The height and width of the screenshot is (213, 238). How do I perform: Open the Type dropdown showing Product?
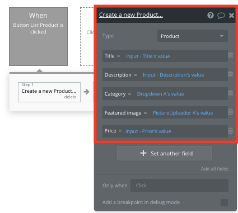193,36
